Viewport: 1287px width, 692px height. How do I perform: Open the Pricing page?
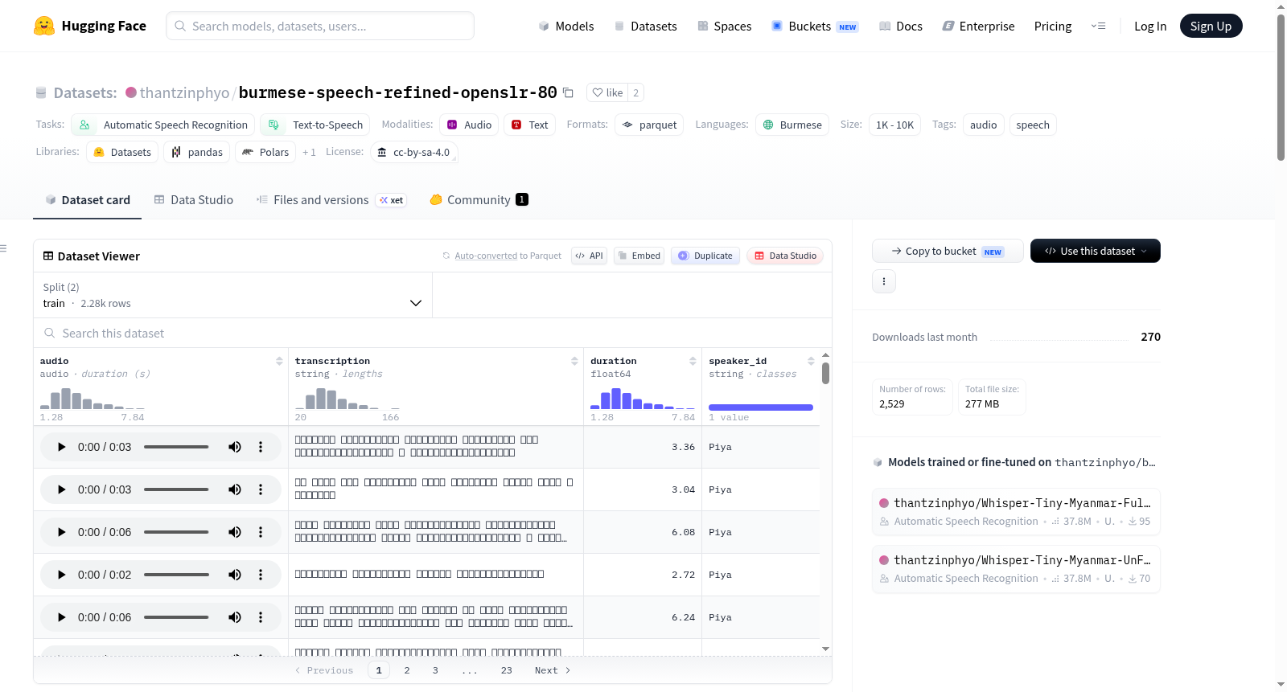(1053, 27)
